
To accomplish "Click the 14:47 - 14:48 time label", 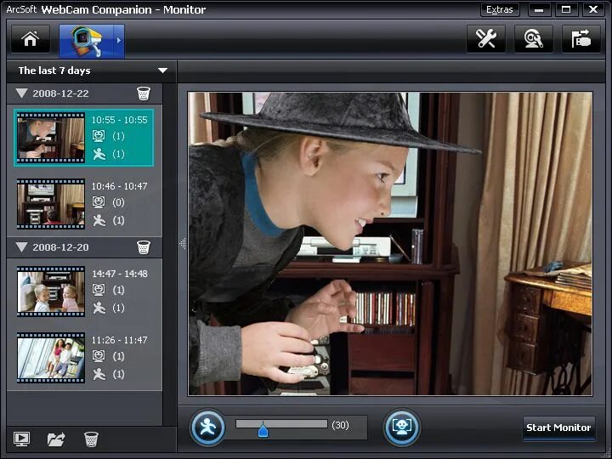I will pyautogui.click(x=120, y=274).
